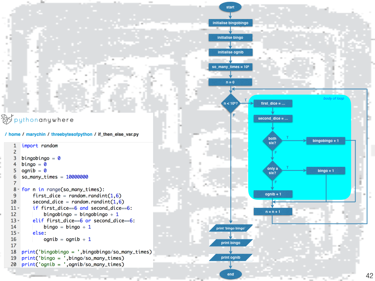The width and height of the screenshot is (375, 281).
Task: Open the home breadcrumb link
Action: point(14,134)
